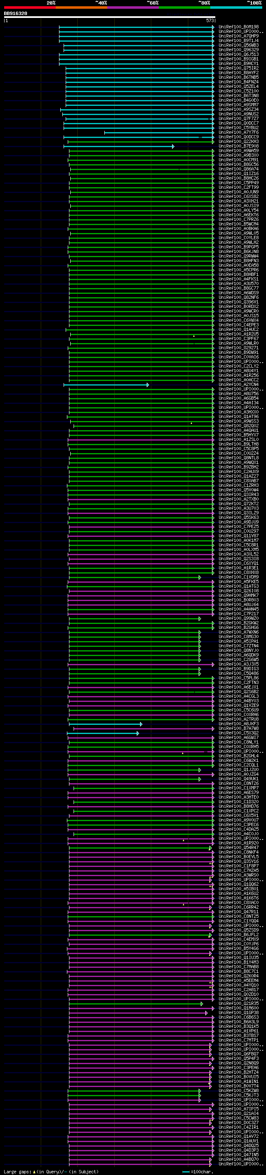Image resolution: width=266 pixels, height=1175 pixels.
Task: Click the white BB916328 query bar
Action: pyautogui.click(x=110, y=18)
